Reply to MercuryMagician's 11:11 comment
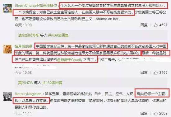171x117 pixels. click(144, 113)
